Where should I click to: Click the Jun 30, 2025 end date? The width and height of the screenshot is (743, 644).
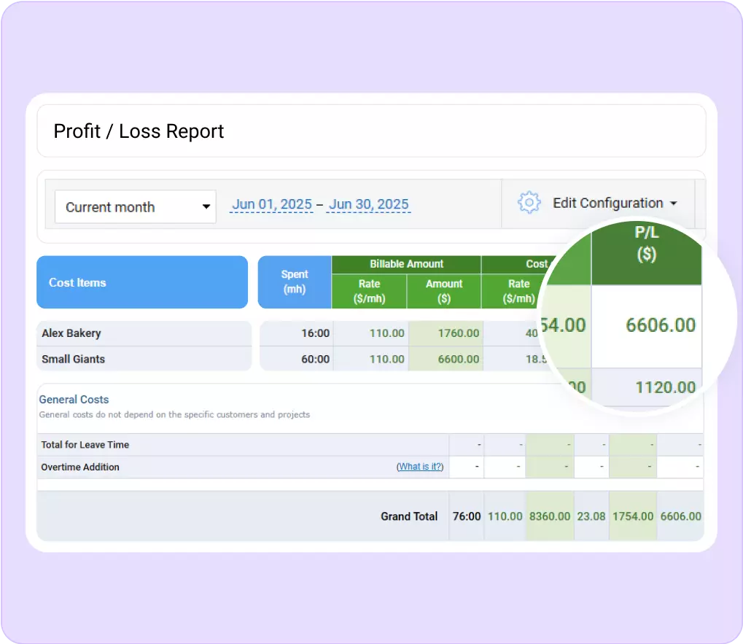pos(368,204)
